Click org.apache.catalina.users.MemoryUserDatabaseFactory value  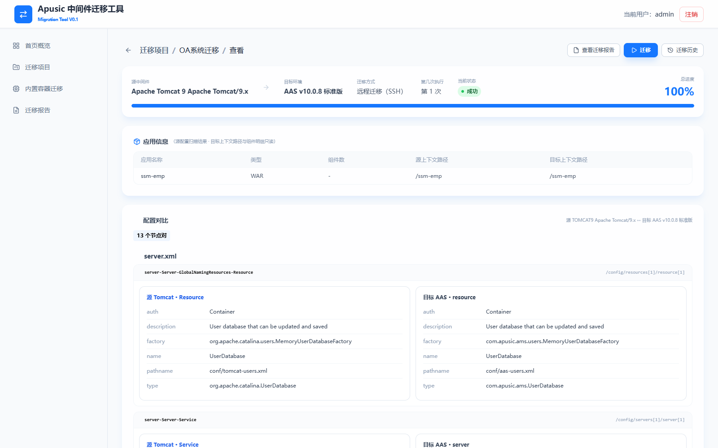(x=280, y=341)
